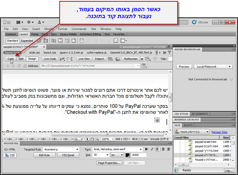Open the address bar history dropdown
This screenshot has height=175, width=238.
[x=138, y=66]
